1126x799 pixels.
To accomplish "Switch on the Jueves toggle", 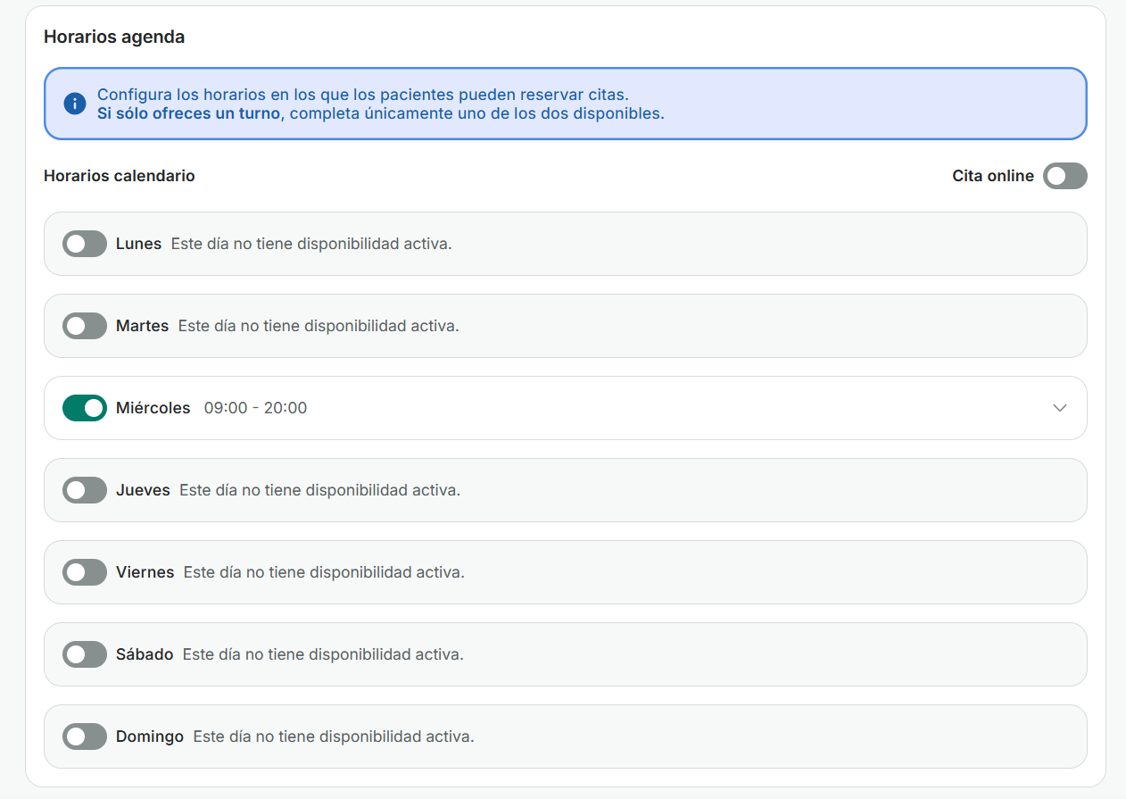I will click(85, 490).
